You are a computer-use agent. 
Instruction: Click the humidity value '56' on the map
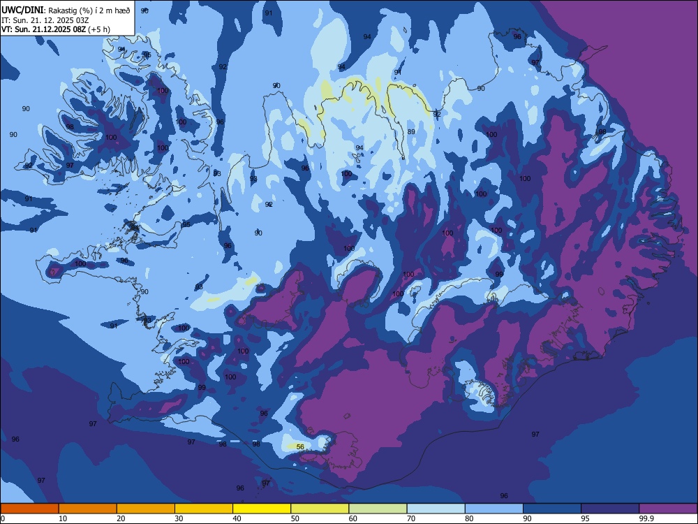300,446
